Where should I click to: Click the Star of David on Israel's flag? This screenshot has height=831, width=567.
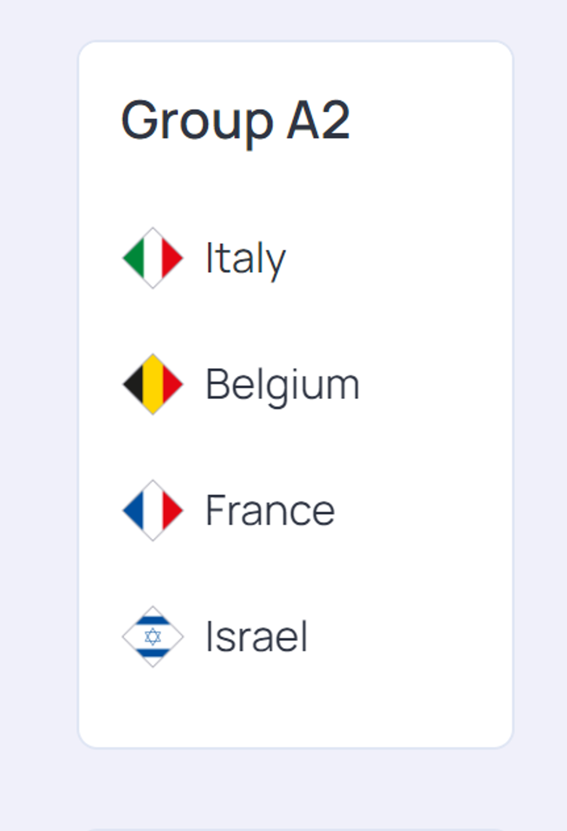pos(153,637)
